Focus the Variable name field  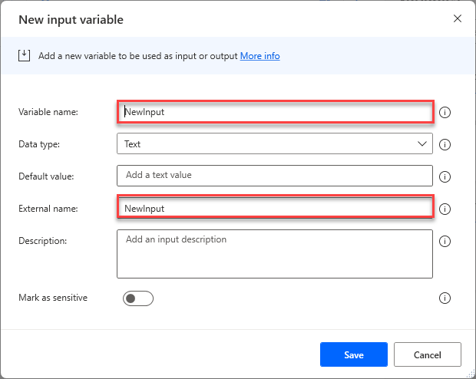276,112
